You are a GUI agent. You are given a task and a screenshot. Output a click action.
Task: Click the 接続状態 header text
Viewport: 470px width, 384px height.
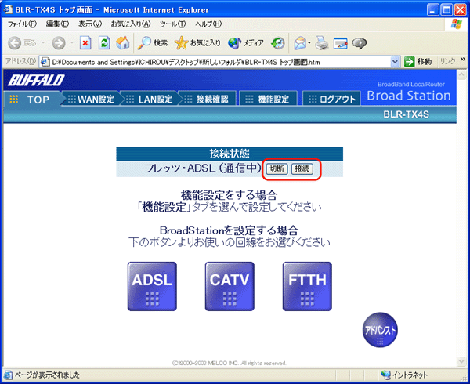click(x=230, y=154)
